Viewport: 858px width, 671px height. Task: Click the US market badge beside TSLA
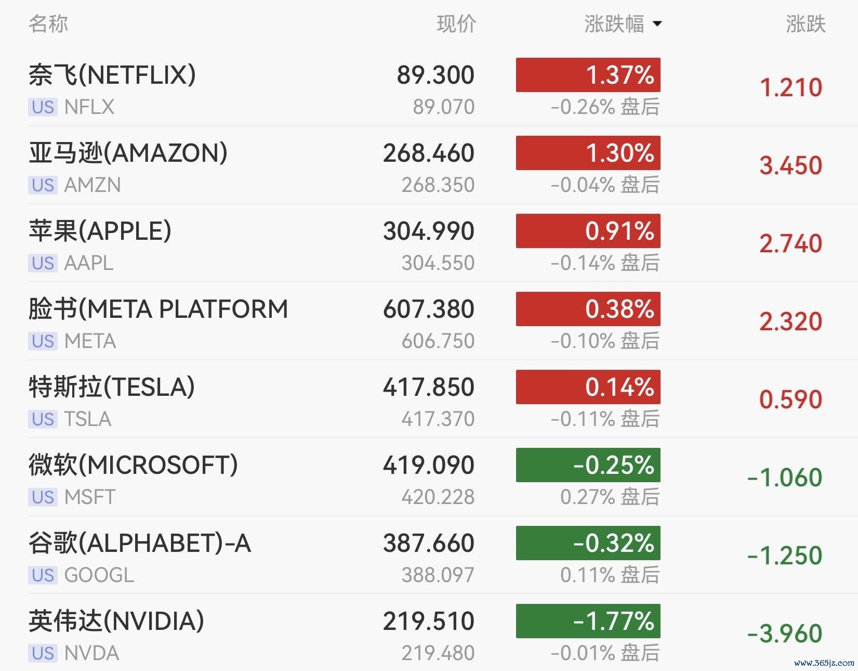tap(43, 419)
